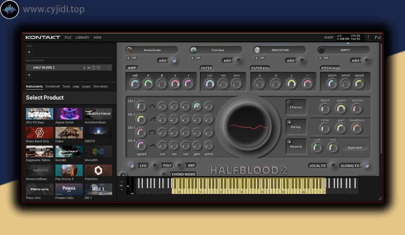Click the lfo 1 speed knob

(141, 106)
